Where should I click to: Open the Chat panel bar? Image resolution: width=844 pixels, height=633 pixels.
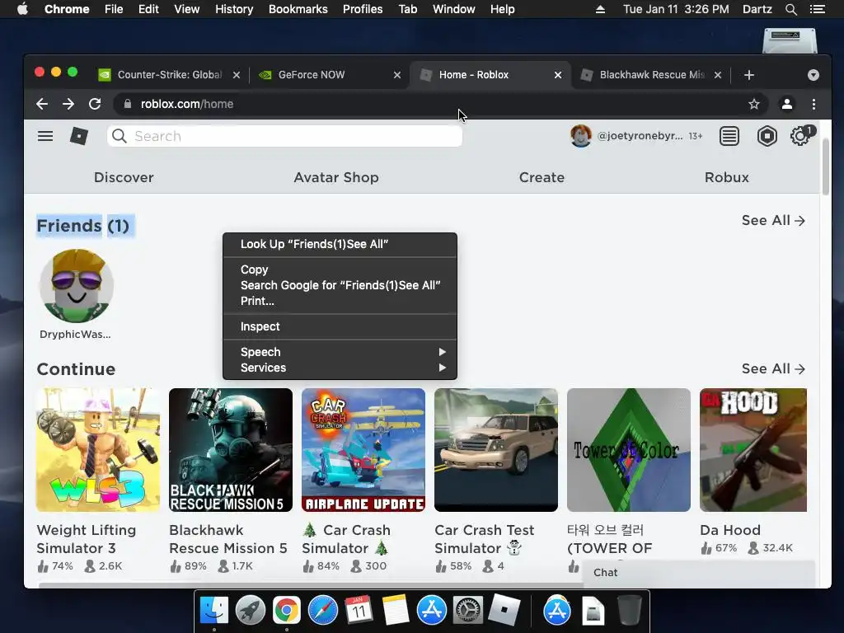pyautogui.click(x=699, y=572)
